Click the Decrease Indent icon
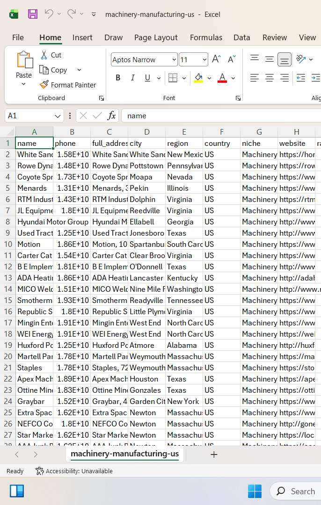This screenshot has width=321, height=505. 301,78
